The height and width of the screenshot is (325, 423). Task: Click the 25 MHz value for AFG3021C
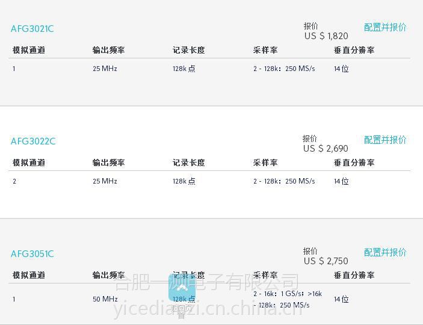105,69
